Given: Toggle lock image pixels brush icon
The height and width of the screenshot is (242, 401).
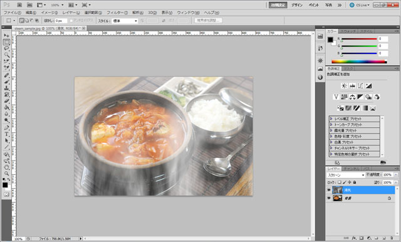Looking at the screenshot, I should [x=345, y=182].
